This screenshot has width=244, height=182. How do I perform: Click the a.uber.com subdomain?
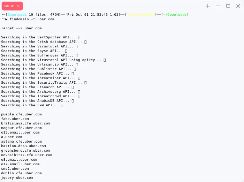12,137
